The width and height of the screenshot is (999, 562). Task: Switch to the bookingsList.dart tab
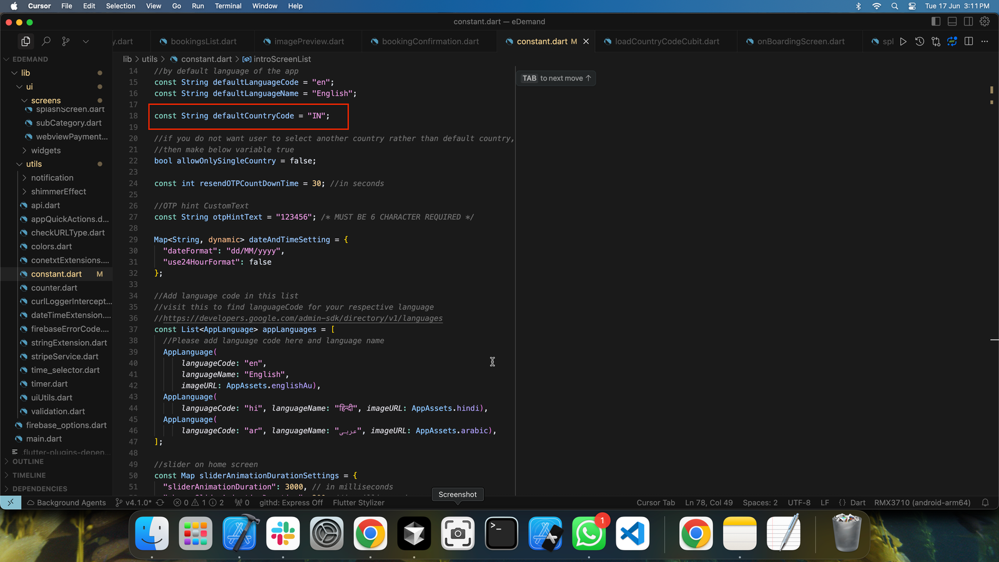pos(203,41)
